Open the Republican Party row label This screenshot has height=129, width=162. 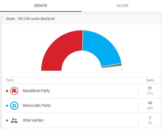[36, 91]
